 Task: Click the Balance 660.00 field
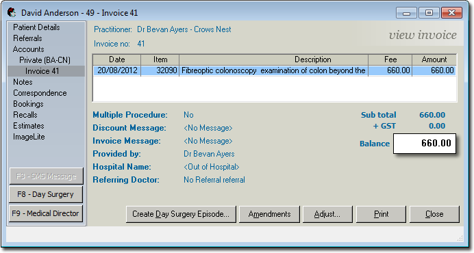[425, 143]
